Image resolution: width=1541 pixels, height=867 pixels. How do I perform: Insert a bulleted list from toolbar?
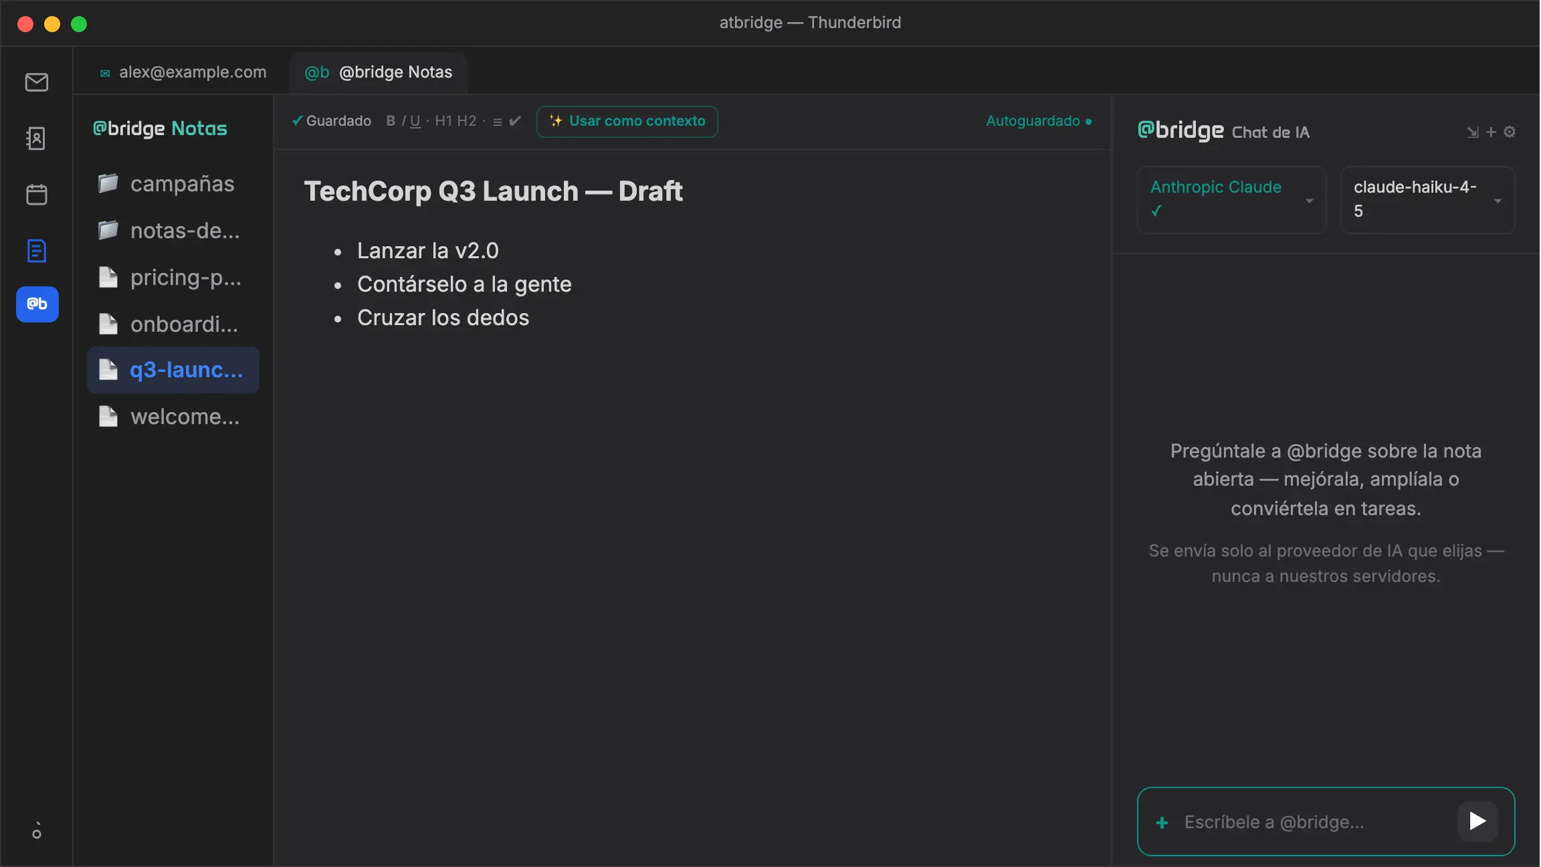[x=498, y=122]
